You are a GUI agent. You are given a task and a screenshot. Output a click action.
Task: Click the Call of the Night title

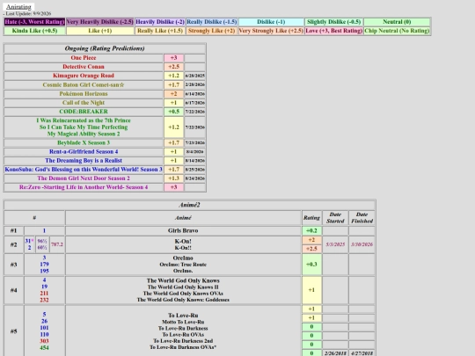(84, 103)
